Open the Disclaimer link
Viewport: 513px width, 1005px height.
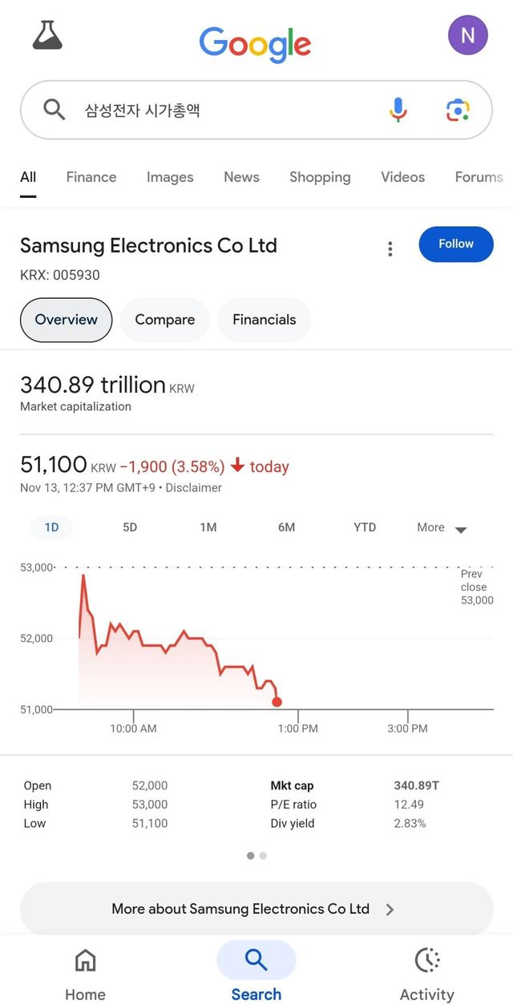pyautogui.click(x=193, y=487)
